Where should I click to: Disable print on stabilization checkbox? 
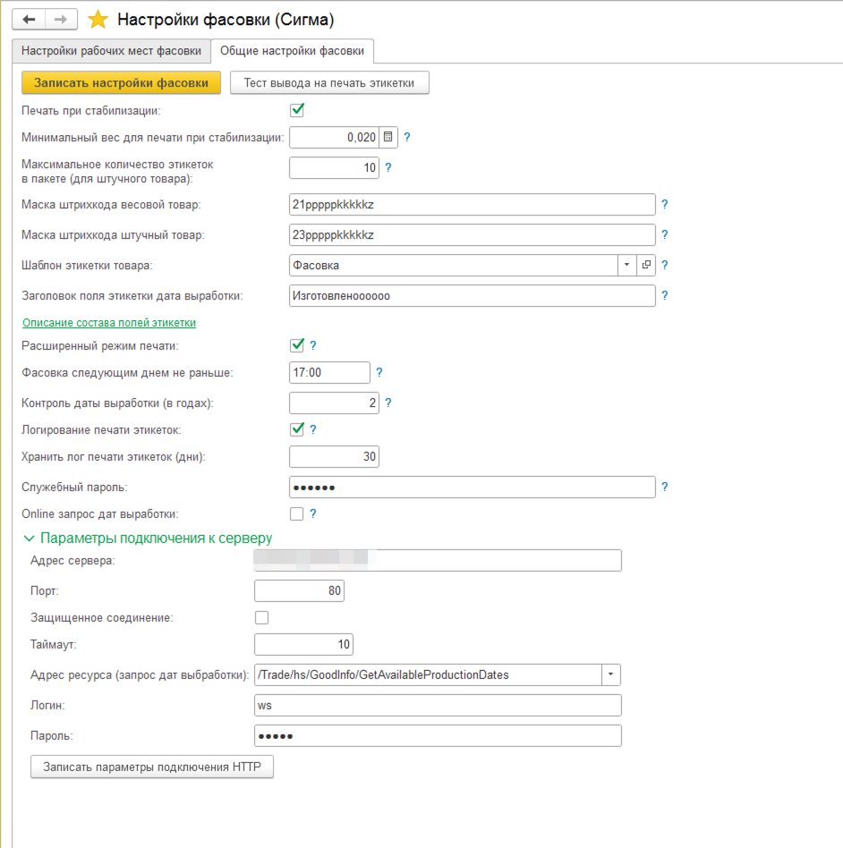[297, 111]
